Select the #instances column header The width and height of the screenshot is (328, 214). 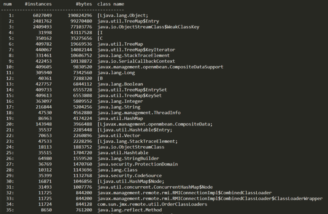point(38,4)
